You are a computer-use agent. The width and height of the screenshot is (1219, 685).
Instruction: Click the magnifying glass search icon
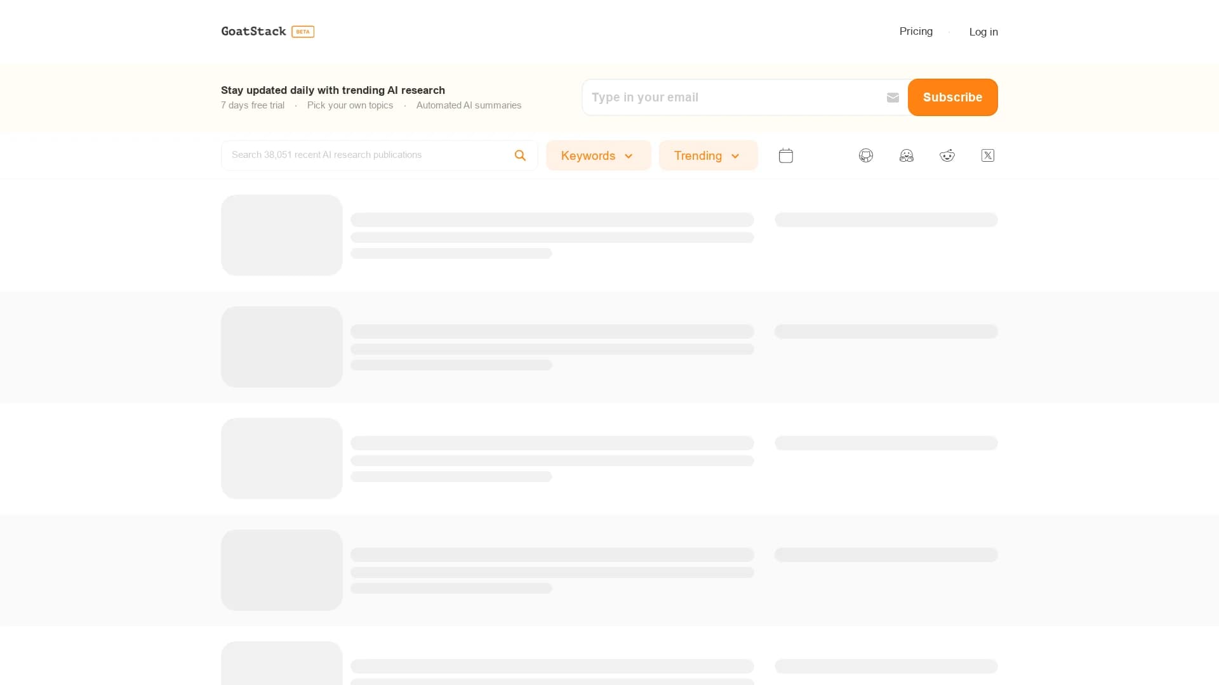(x=520, y=155)
